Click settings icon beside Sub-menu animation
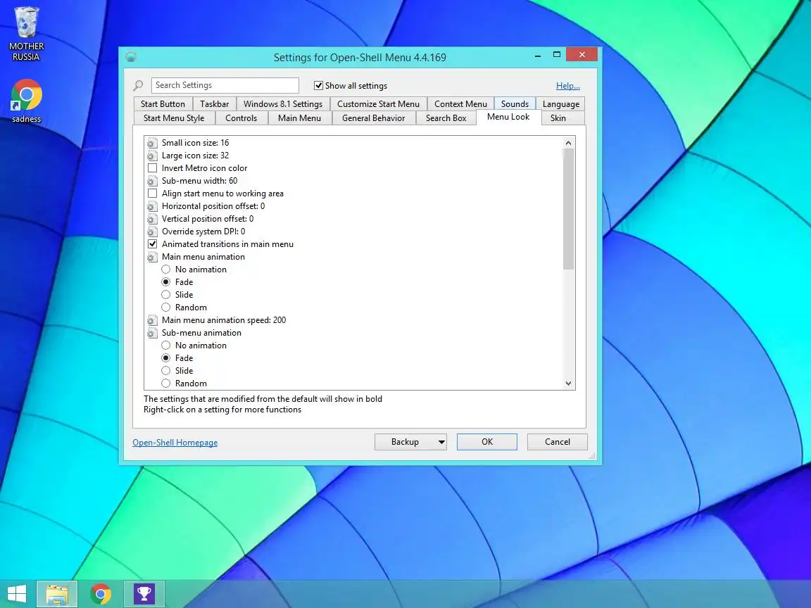The width and height of the screenshot is (811, 608). pos(152,333)
